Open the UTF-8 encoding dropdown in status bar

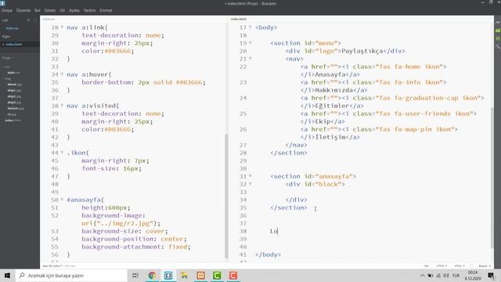click(x=442, y=266)
